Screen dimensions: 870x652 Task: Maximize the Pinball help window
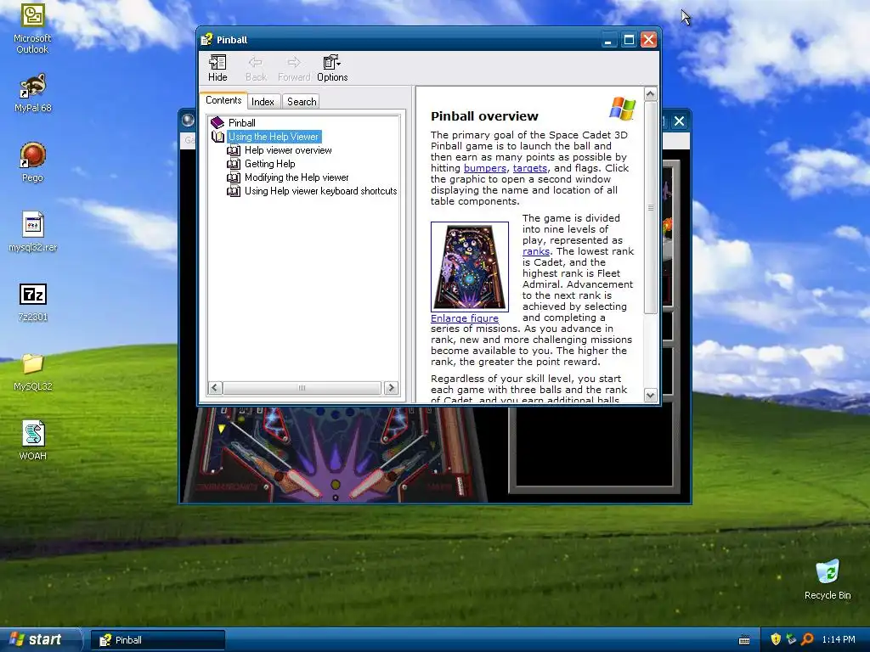point(629,40)
